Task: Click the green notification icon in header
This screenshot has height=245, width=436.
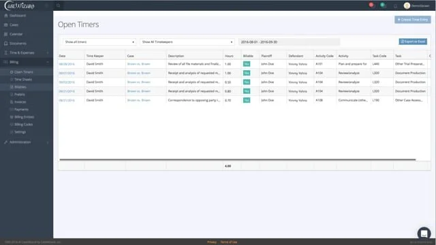Action: click(383, 5)
